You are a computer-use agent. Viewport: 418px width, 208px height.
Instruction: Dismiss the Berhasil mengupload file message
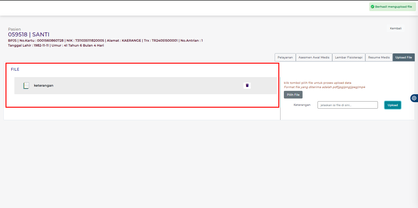click(393, 7)
